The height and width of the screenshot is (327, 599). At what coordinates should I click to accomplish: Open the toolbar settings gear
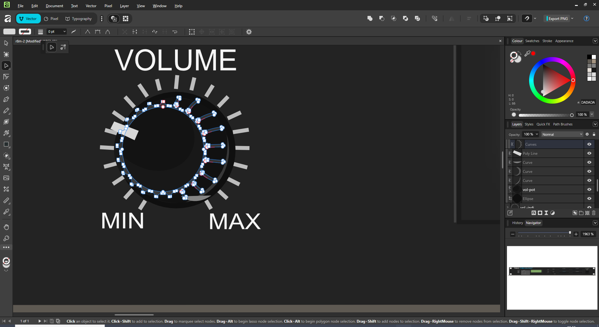click(x=249, y=32)
